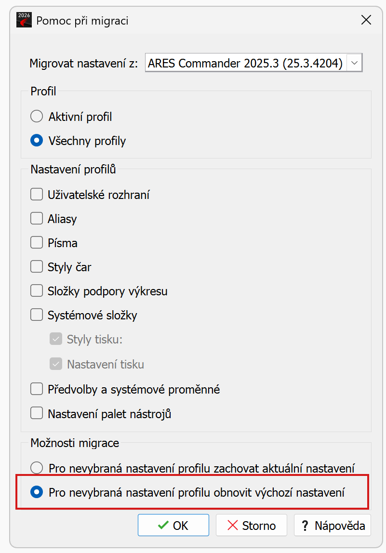Cancel with the Storno button
Image resolution: width=386 pixels, height=553 pixels.
click(252, 525)
